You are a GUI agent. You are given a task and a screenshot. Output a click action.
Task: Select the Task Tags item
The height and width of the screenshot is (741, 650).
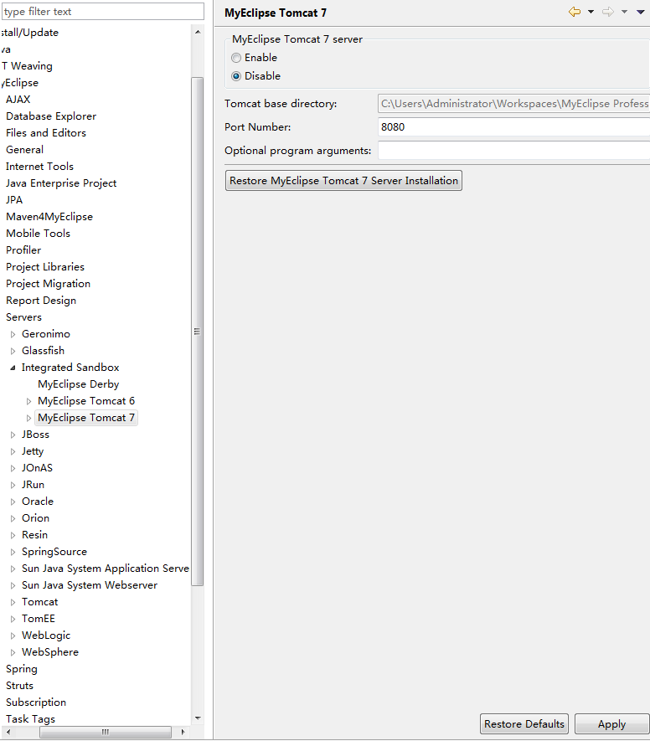(x=30, y=719)
